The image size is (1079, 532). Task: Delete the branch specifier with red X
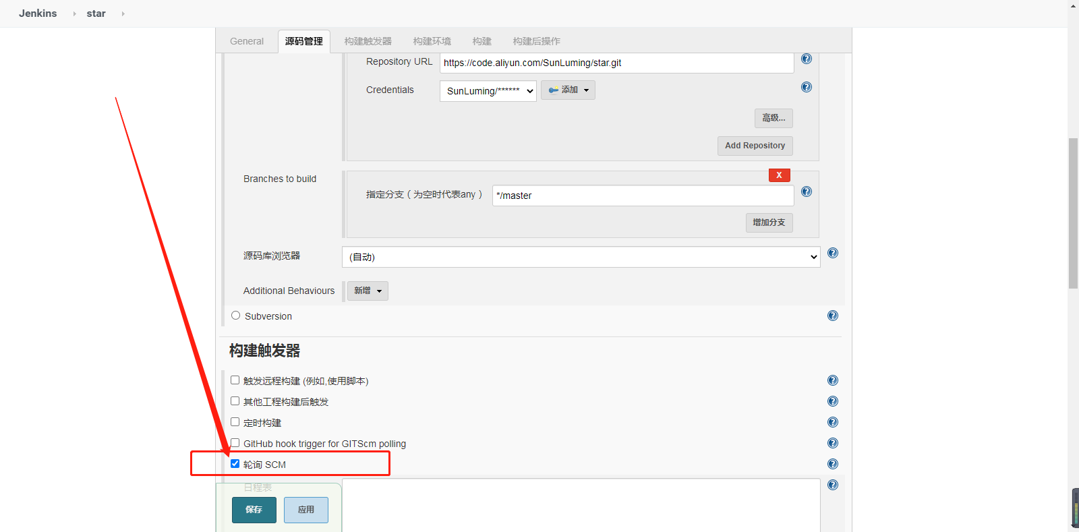779,175
